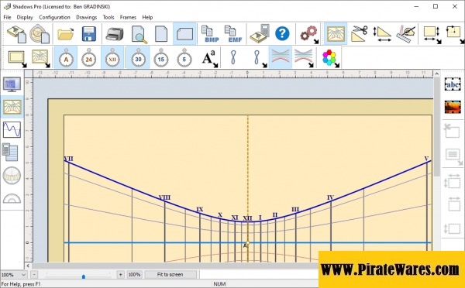Open the zoom percentage combo box
This screenshot has height=288, width=465.
tap(14, 275)
